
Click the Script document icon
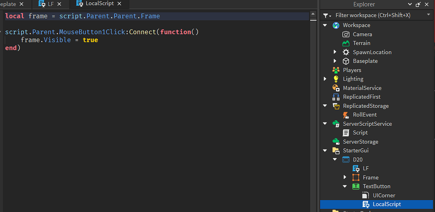(x=346, y=132)
